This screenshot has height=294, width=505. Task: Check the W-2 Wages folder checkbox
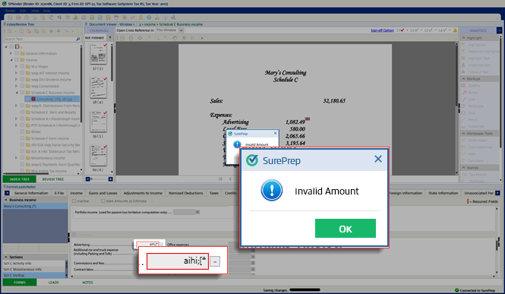(x=22, y=66)
